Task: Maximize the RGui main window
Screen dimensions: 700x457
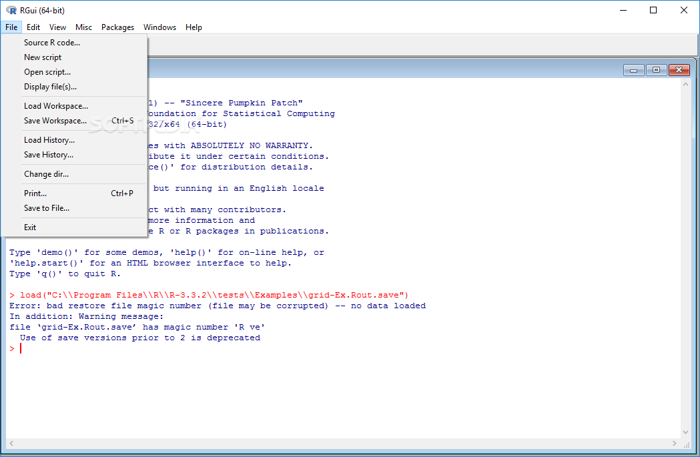Action: click(653, 10)
